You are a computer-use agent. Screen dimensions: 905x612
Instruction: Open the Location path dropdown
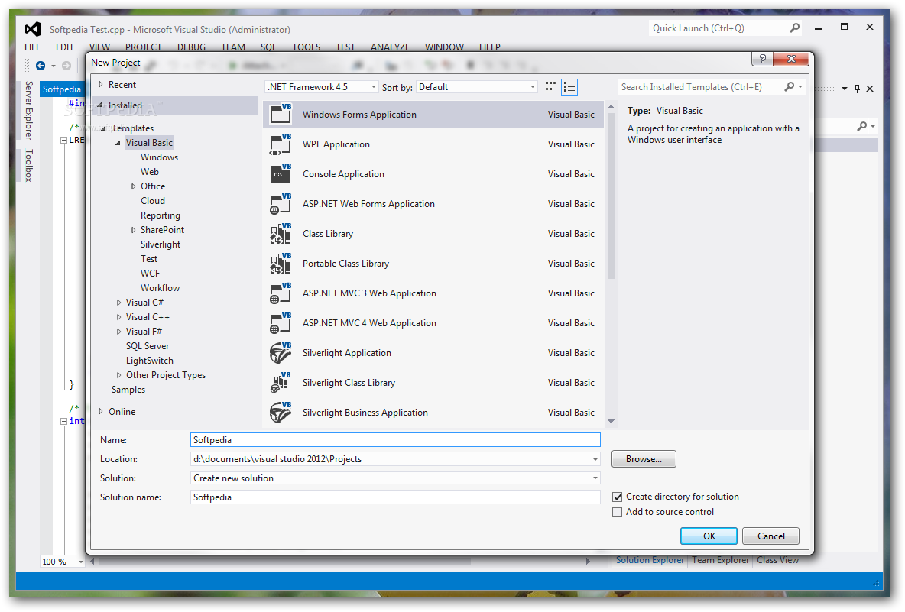(595, 459)
